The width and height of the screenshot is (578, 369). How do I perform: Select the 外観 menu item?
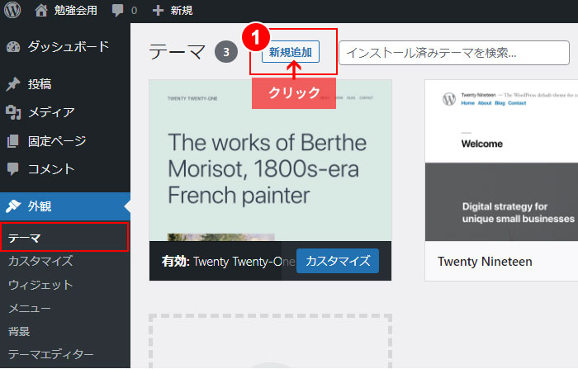[x=65, y=206]
